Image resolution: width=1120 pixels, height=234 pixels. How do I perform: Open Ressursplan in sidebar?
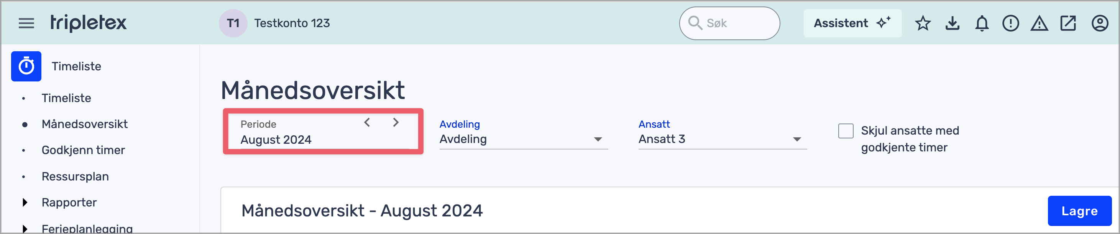(75, 177)
